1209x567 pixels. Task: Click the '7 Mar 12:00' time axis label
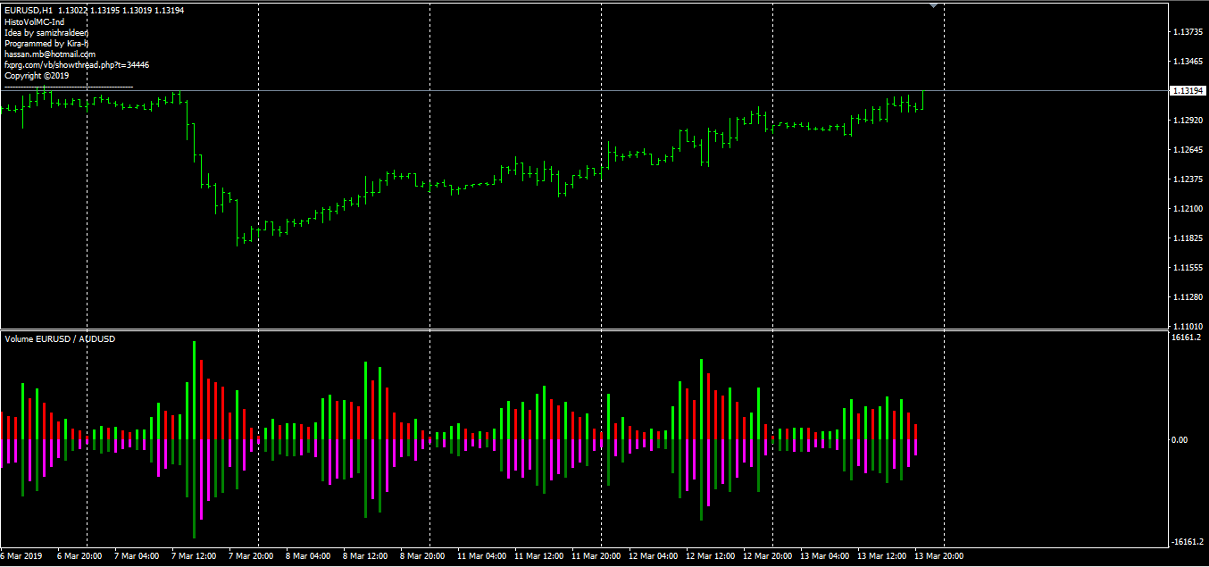tap(193, 556)
